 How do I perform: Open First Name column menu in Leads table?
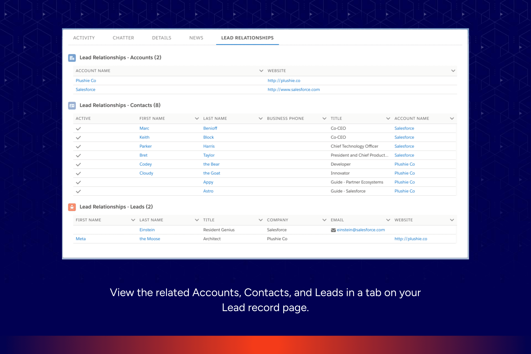pyautogui.click(x=133, y=220)
